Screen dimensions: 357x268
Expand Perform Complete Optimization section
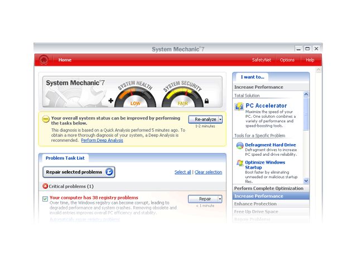point(271,188)
